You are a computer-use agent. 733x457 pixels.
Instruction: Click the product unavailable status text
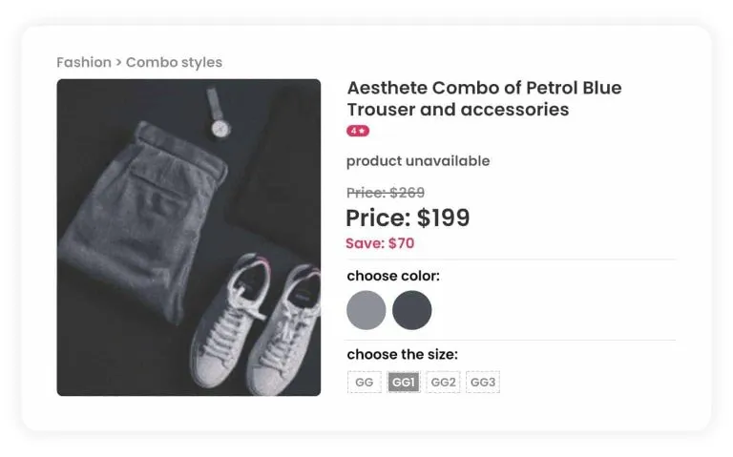coord(418,160)
